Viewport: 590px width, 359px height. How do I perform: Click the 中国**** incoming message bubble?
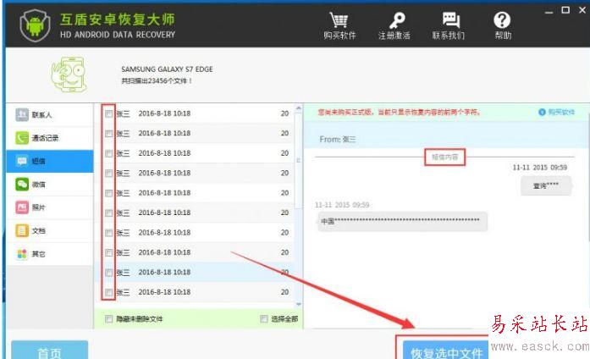(x=403, y=221)
